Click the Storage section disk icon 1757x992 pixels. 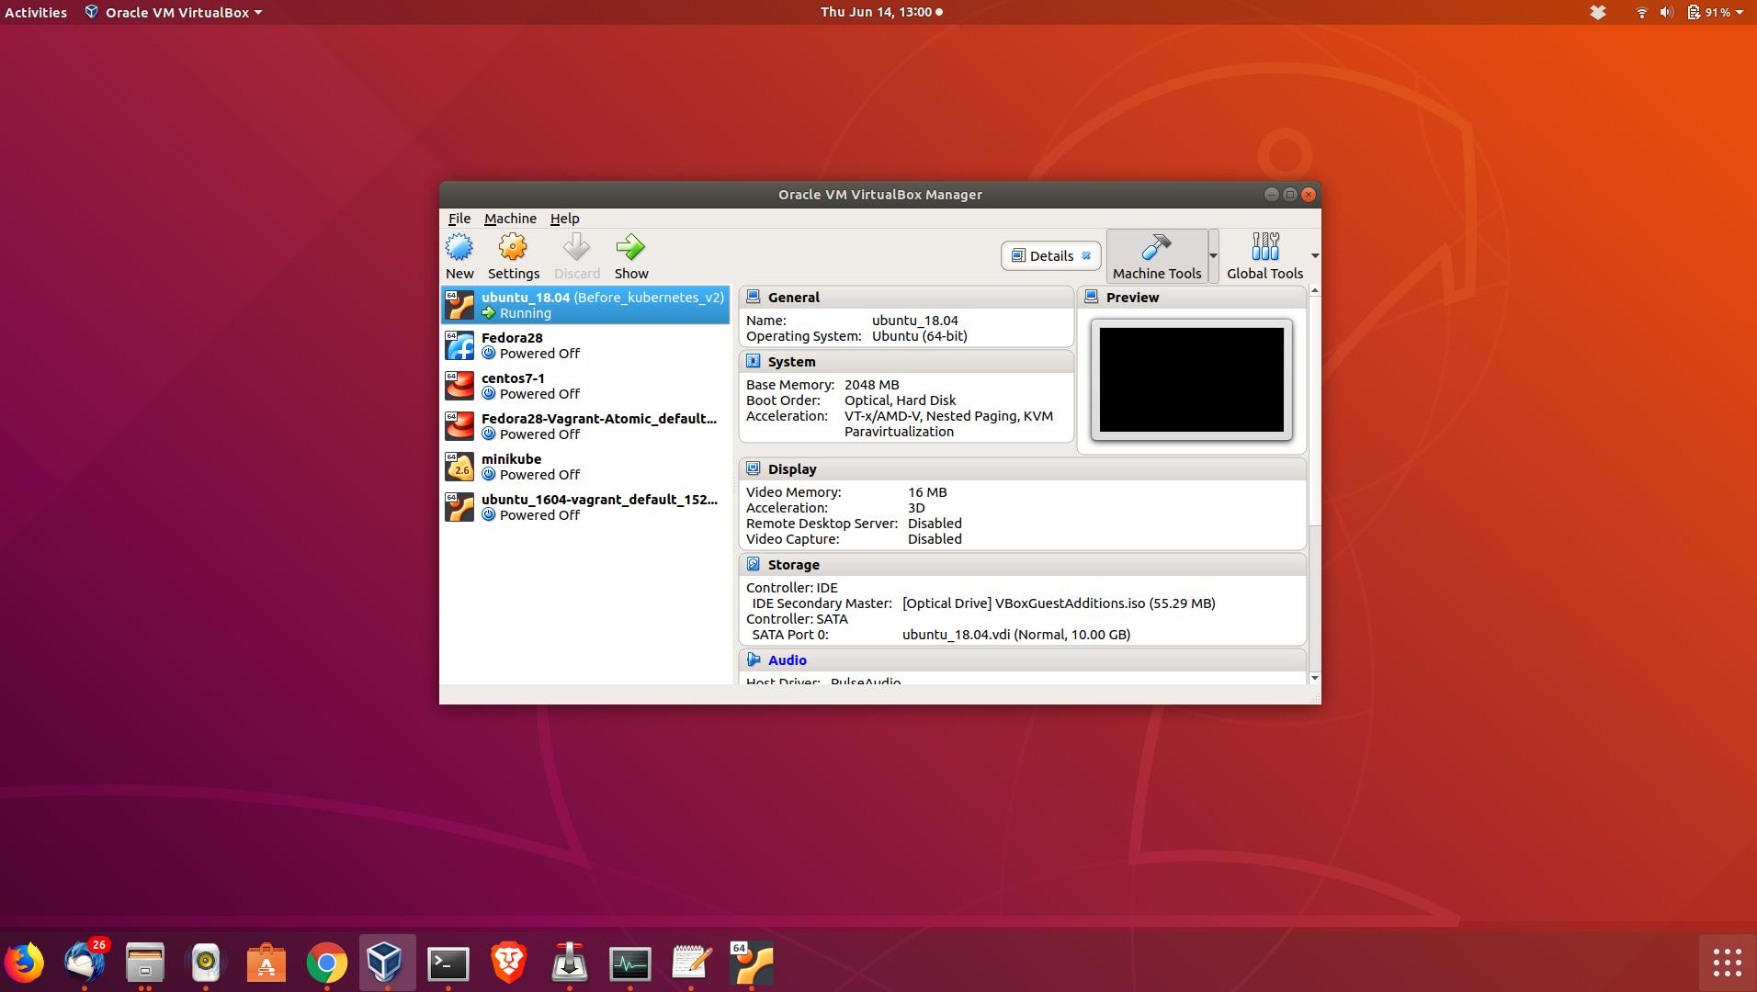click(753, 564)
